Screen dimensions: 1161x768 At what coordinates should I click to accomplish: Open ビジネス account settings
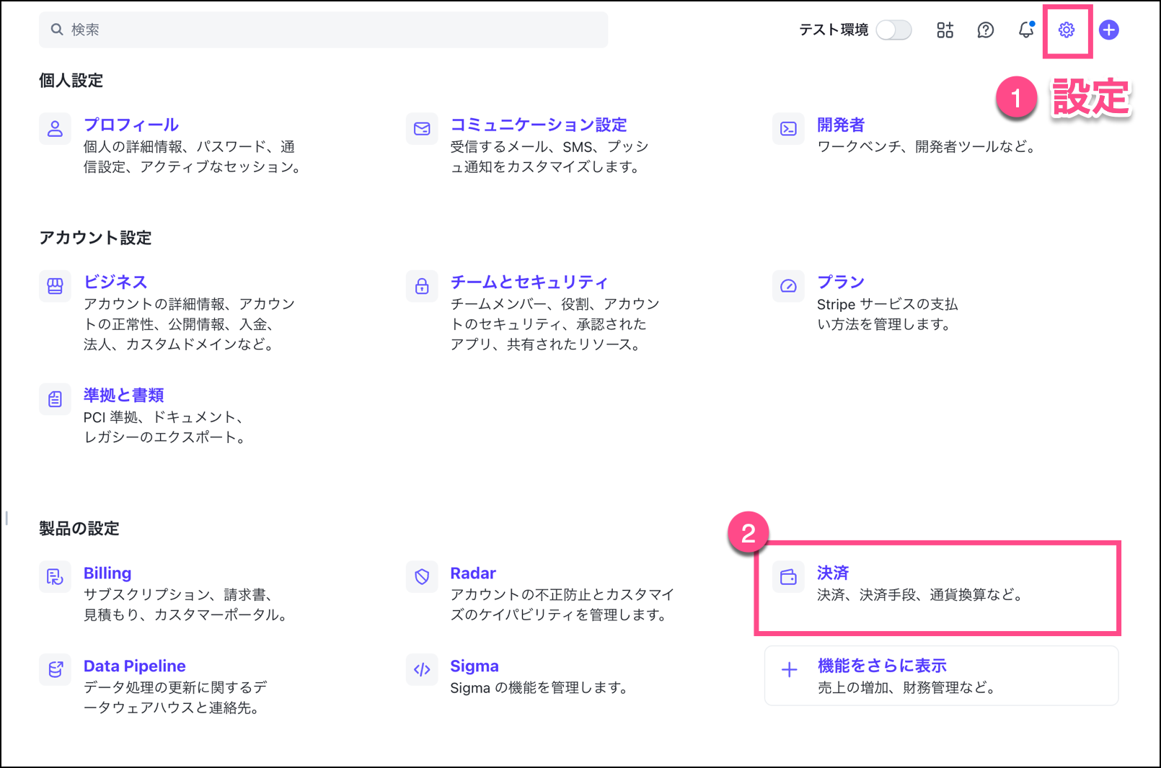115,282
